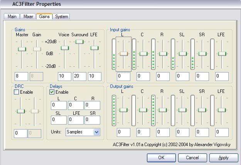
Task: Apply the settings with Apply button
Action: tap(224, 158)
